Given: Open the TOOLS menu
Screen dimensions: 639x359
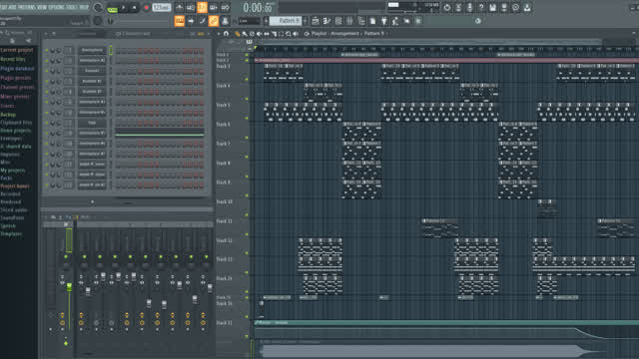Looking at the screenshot, I should point(73,7).
